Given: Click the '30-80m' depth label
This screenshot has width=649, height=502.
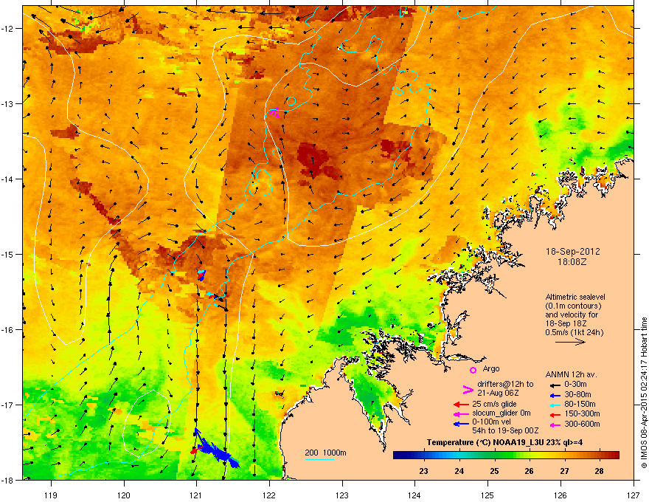Looking at the screenshot, I should point(577,395).
